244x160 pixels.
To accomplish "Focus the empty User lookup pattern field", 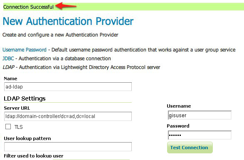I will [x=68, y=147].
